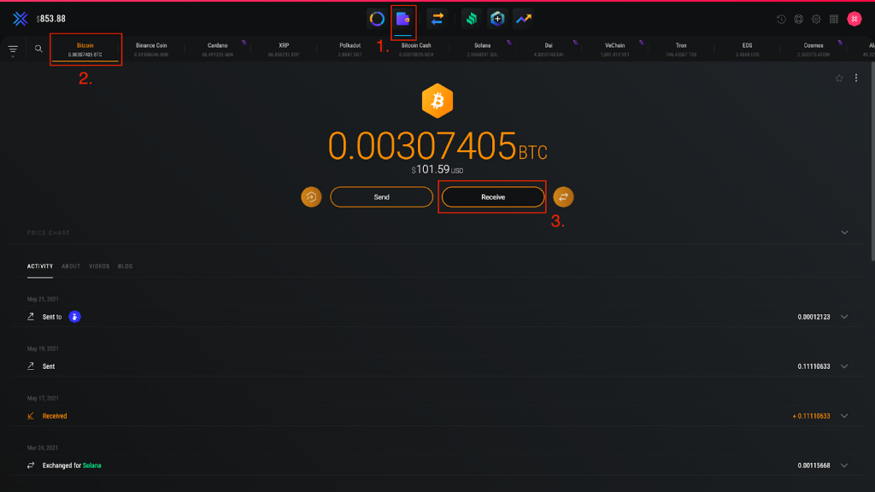Open the add apps hexagon icon
The image size is (875, 492).
pos(497,19)
